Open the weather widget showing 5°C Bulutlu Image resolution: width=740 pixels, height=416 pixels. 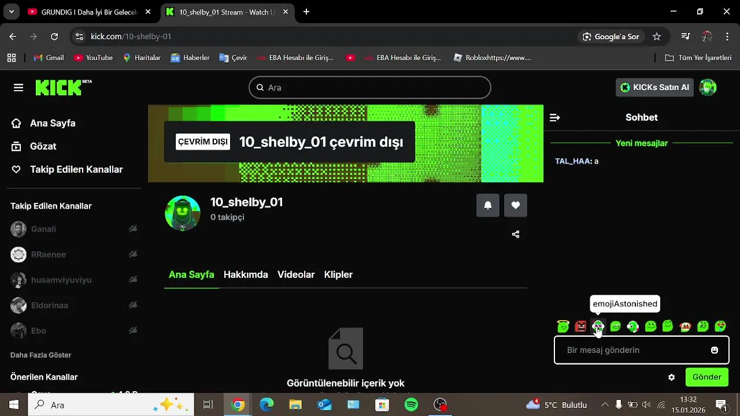pyautogui.click(x=556, y=404)
